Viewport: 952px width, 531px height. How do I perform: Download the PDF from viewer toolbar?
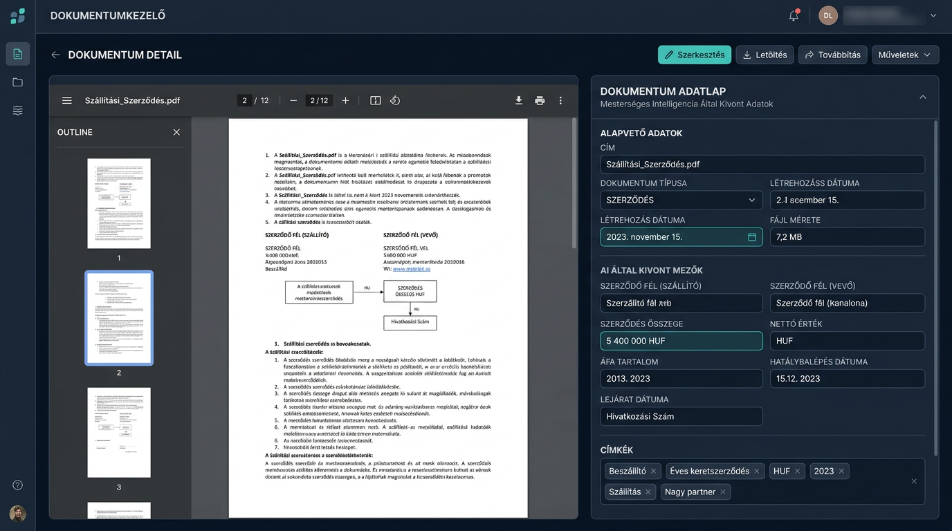tap(519, 100)
